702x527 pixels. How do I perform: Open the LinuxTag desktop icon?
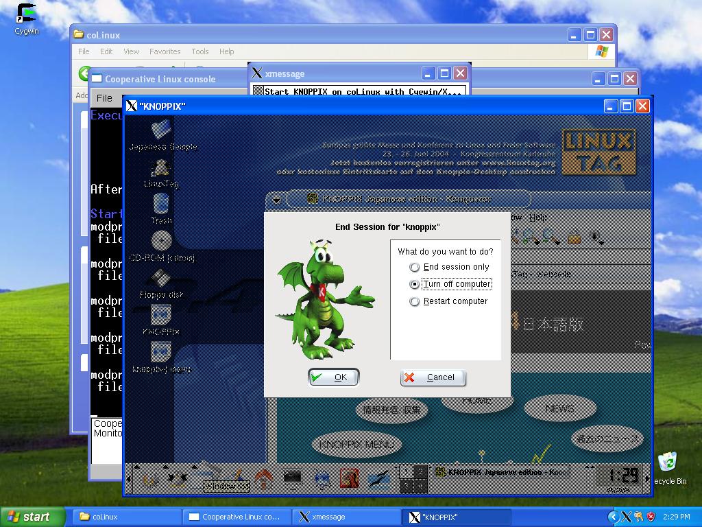point(161,175)
